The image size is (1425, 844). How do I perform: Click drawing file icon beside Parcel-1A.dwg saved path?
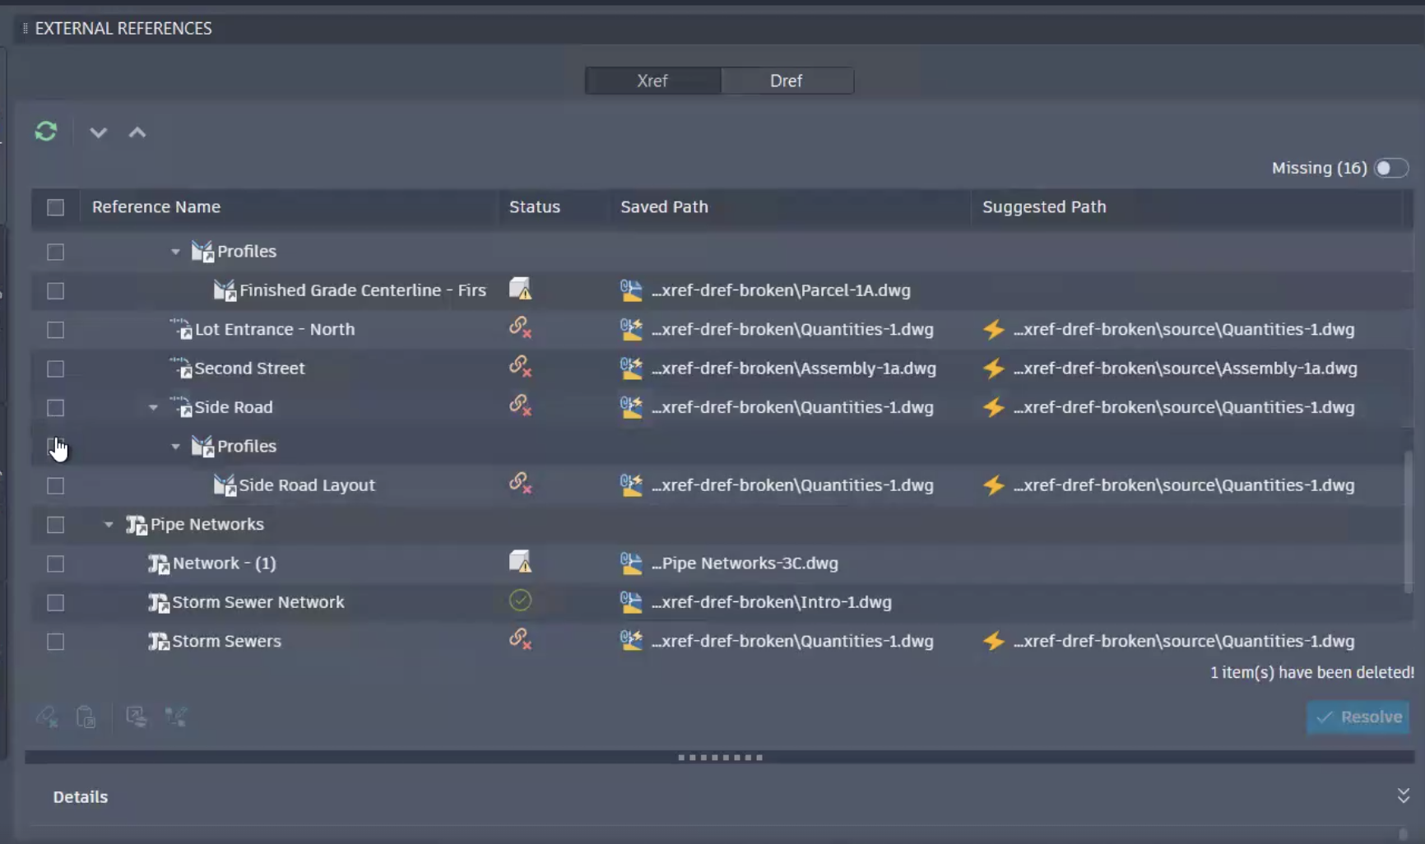(631, 290)
